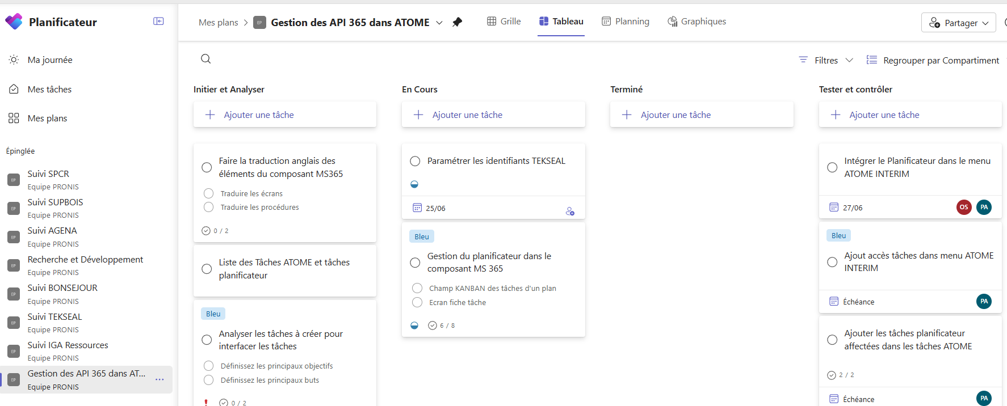Open search with the magnifier icon

(206, 59)
